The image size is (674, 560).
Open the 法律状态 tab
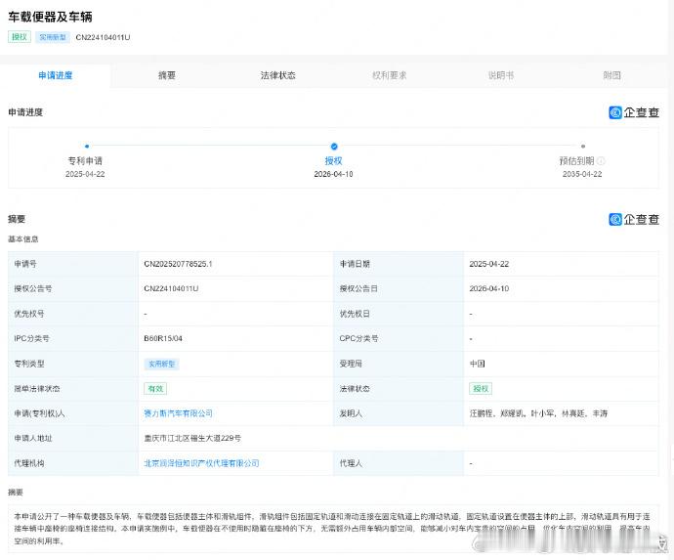[x=277, y=75]
